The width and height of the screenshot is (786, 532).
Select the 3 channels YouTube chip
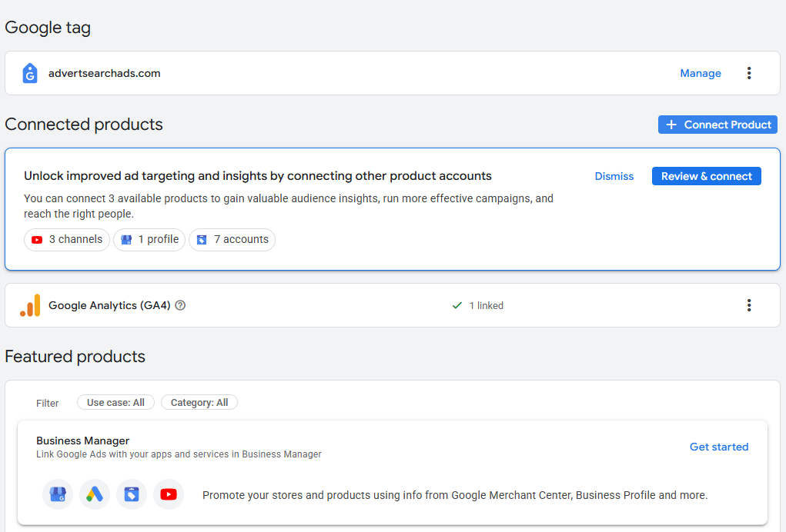click(67, 240)
